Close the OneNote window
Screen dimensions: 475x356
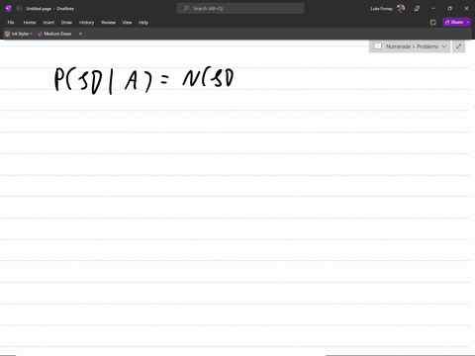[x=466, y=9]
